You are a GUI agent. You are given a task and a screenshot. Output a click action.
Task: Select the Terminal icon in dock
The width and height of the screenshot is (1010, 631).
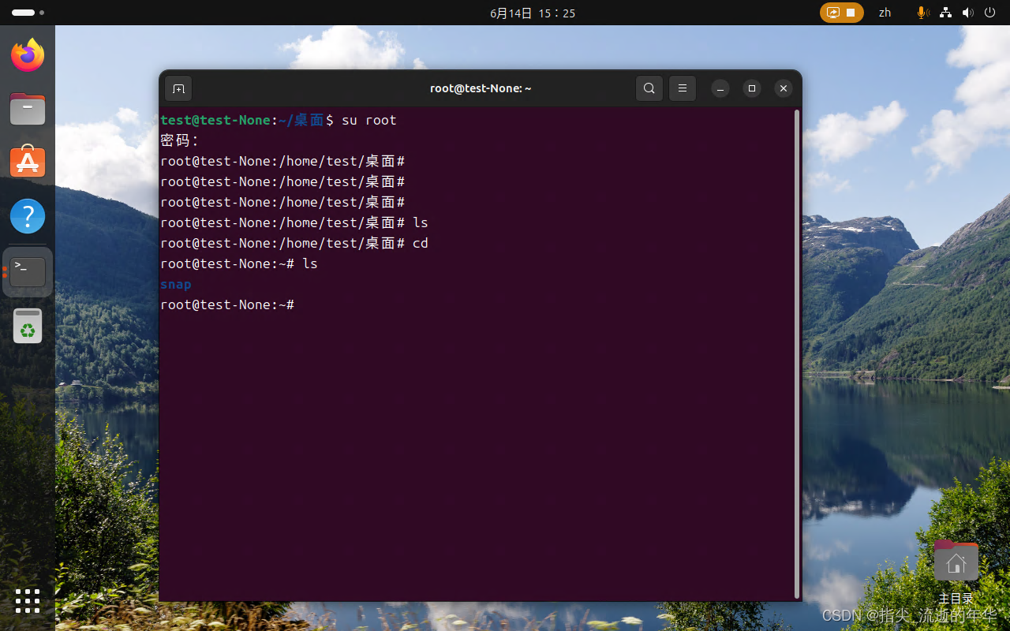click(x=28, y=272)
